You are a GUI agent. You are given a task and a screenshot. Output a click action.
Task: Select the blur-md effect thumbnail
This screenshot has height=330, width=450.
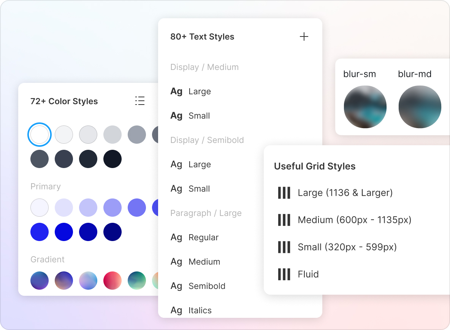coord(420,107)
